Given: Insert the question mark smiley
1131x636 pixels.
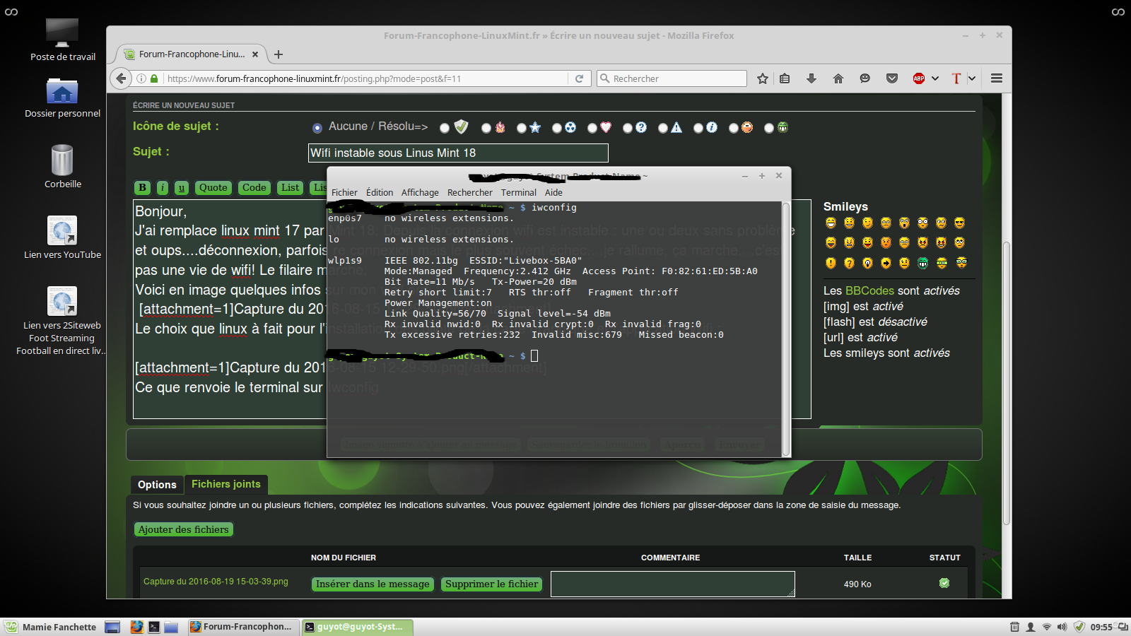Looking at the screenshot, I should (x=849, y=263).
